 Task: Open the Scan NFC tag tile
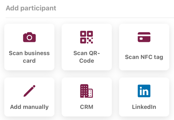[144, 47]
